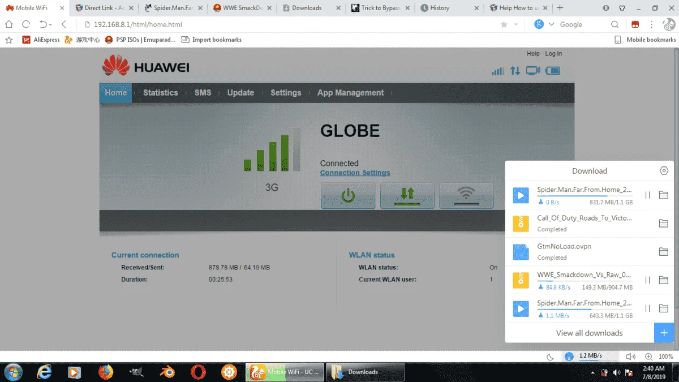Toggle the power connection button

(348, 196)
